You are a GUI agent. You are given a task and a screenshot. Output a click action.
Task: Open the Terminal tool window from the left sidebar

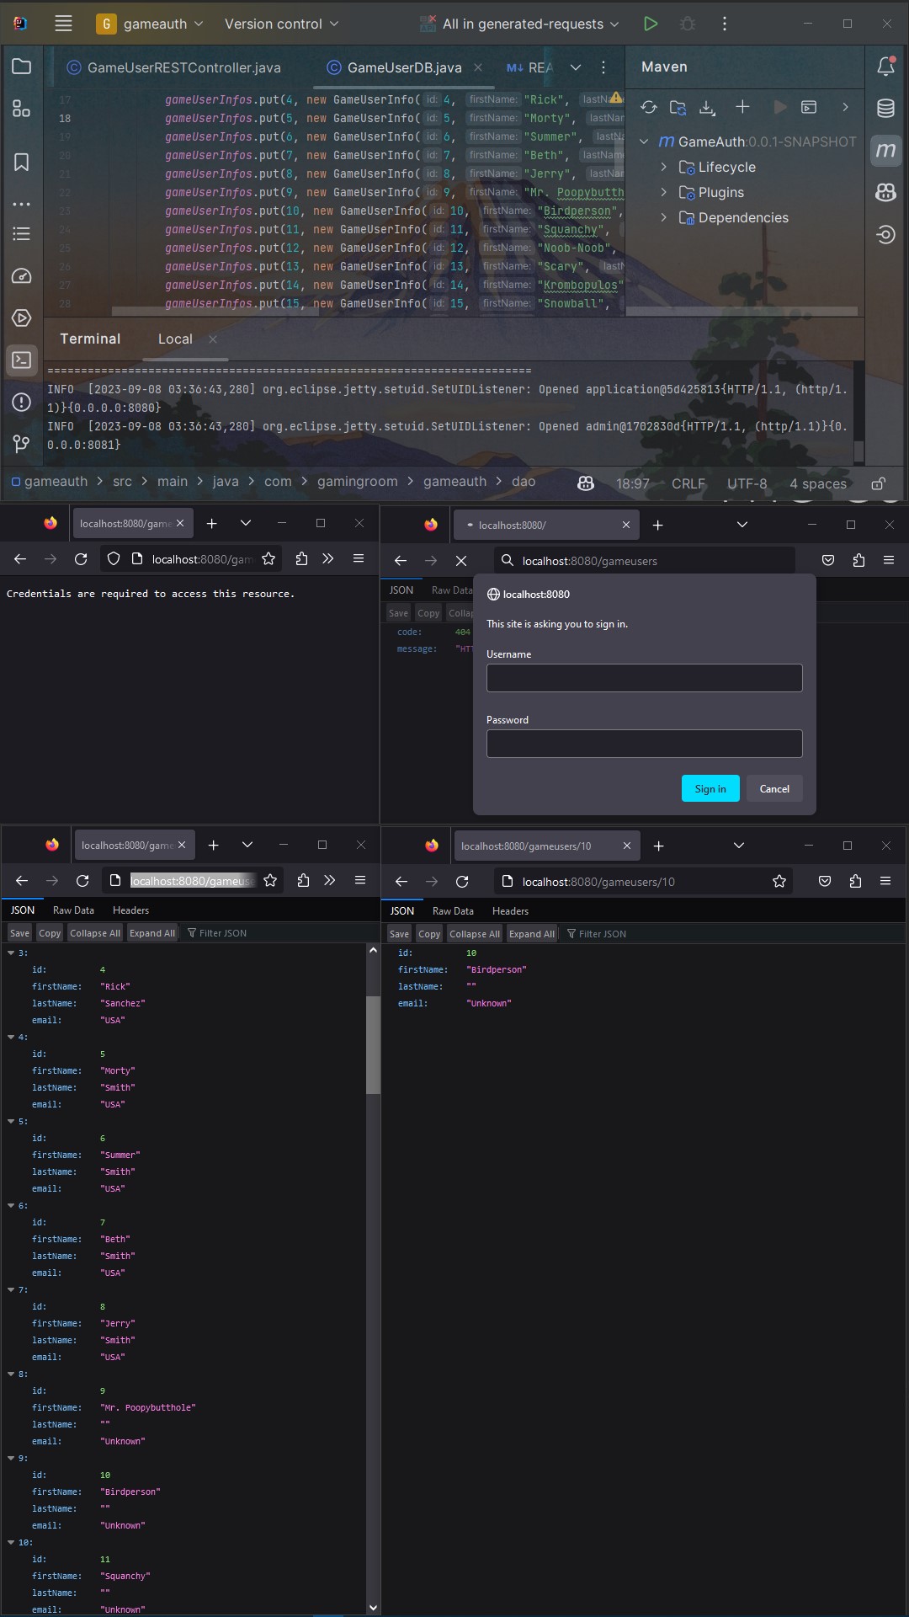pos(22,360)
